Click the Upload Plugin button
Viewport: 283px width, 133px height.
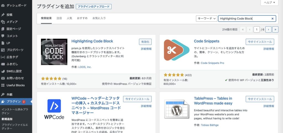click(x=94, y=6)
